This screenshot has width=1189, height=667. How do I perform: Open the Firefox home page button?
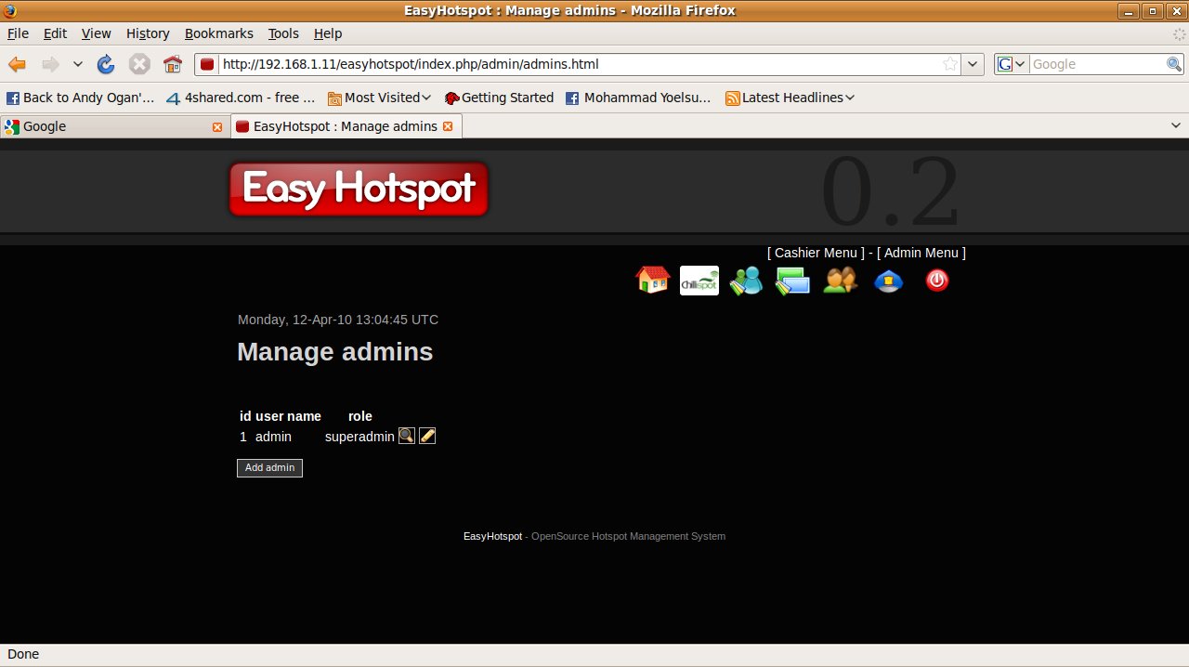point(173,64)
